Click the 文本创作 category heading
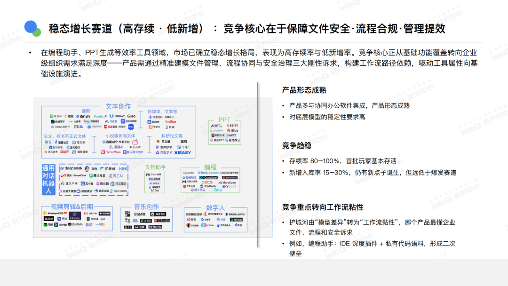The width and height of the screenshot is (508, 286). click(x=118, y=106)
